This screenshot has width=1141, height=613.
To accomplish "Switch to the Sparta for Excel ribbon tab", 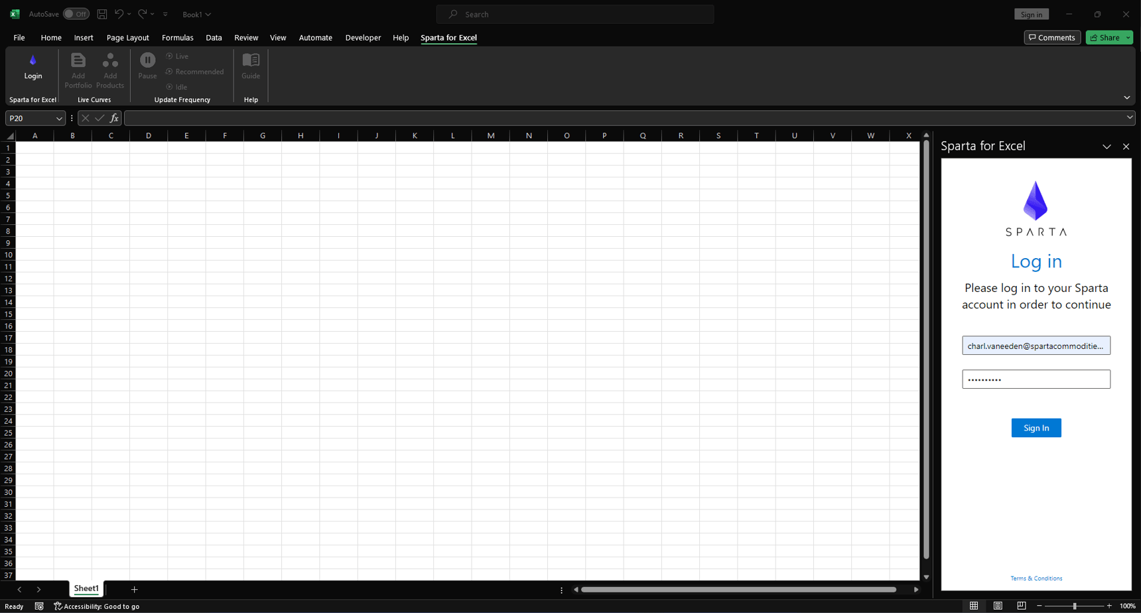I will 448,38.
